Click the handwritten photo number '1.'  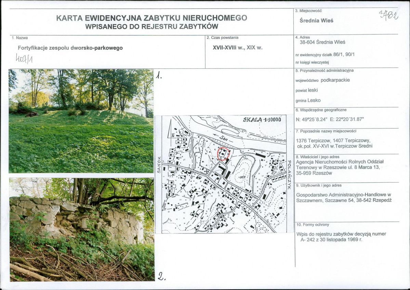point(159,75)
